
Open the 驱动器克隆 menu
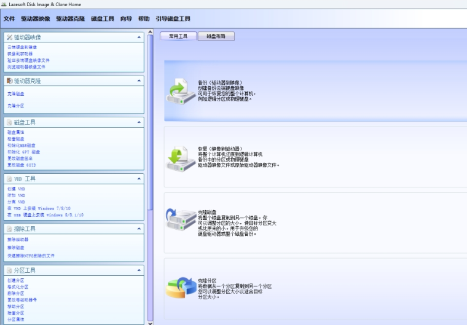pos(71,18)
